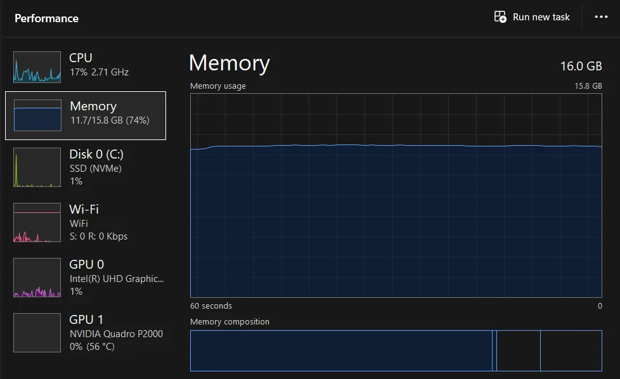Click the Memory mini graph thumbnail
Viewport: 620px width, 379px height.
37,115
